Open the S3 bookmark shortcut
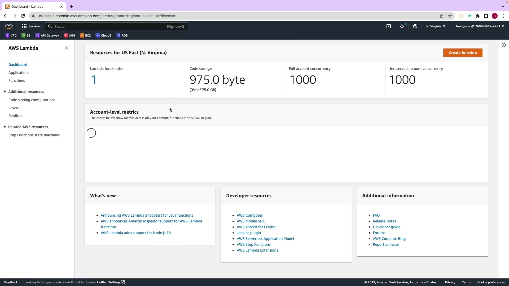 tap(26, 35)
